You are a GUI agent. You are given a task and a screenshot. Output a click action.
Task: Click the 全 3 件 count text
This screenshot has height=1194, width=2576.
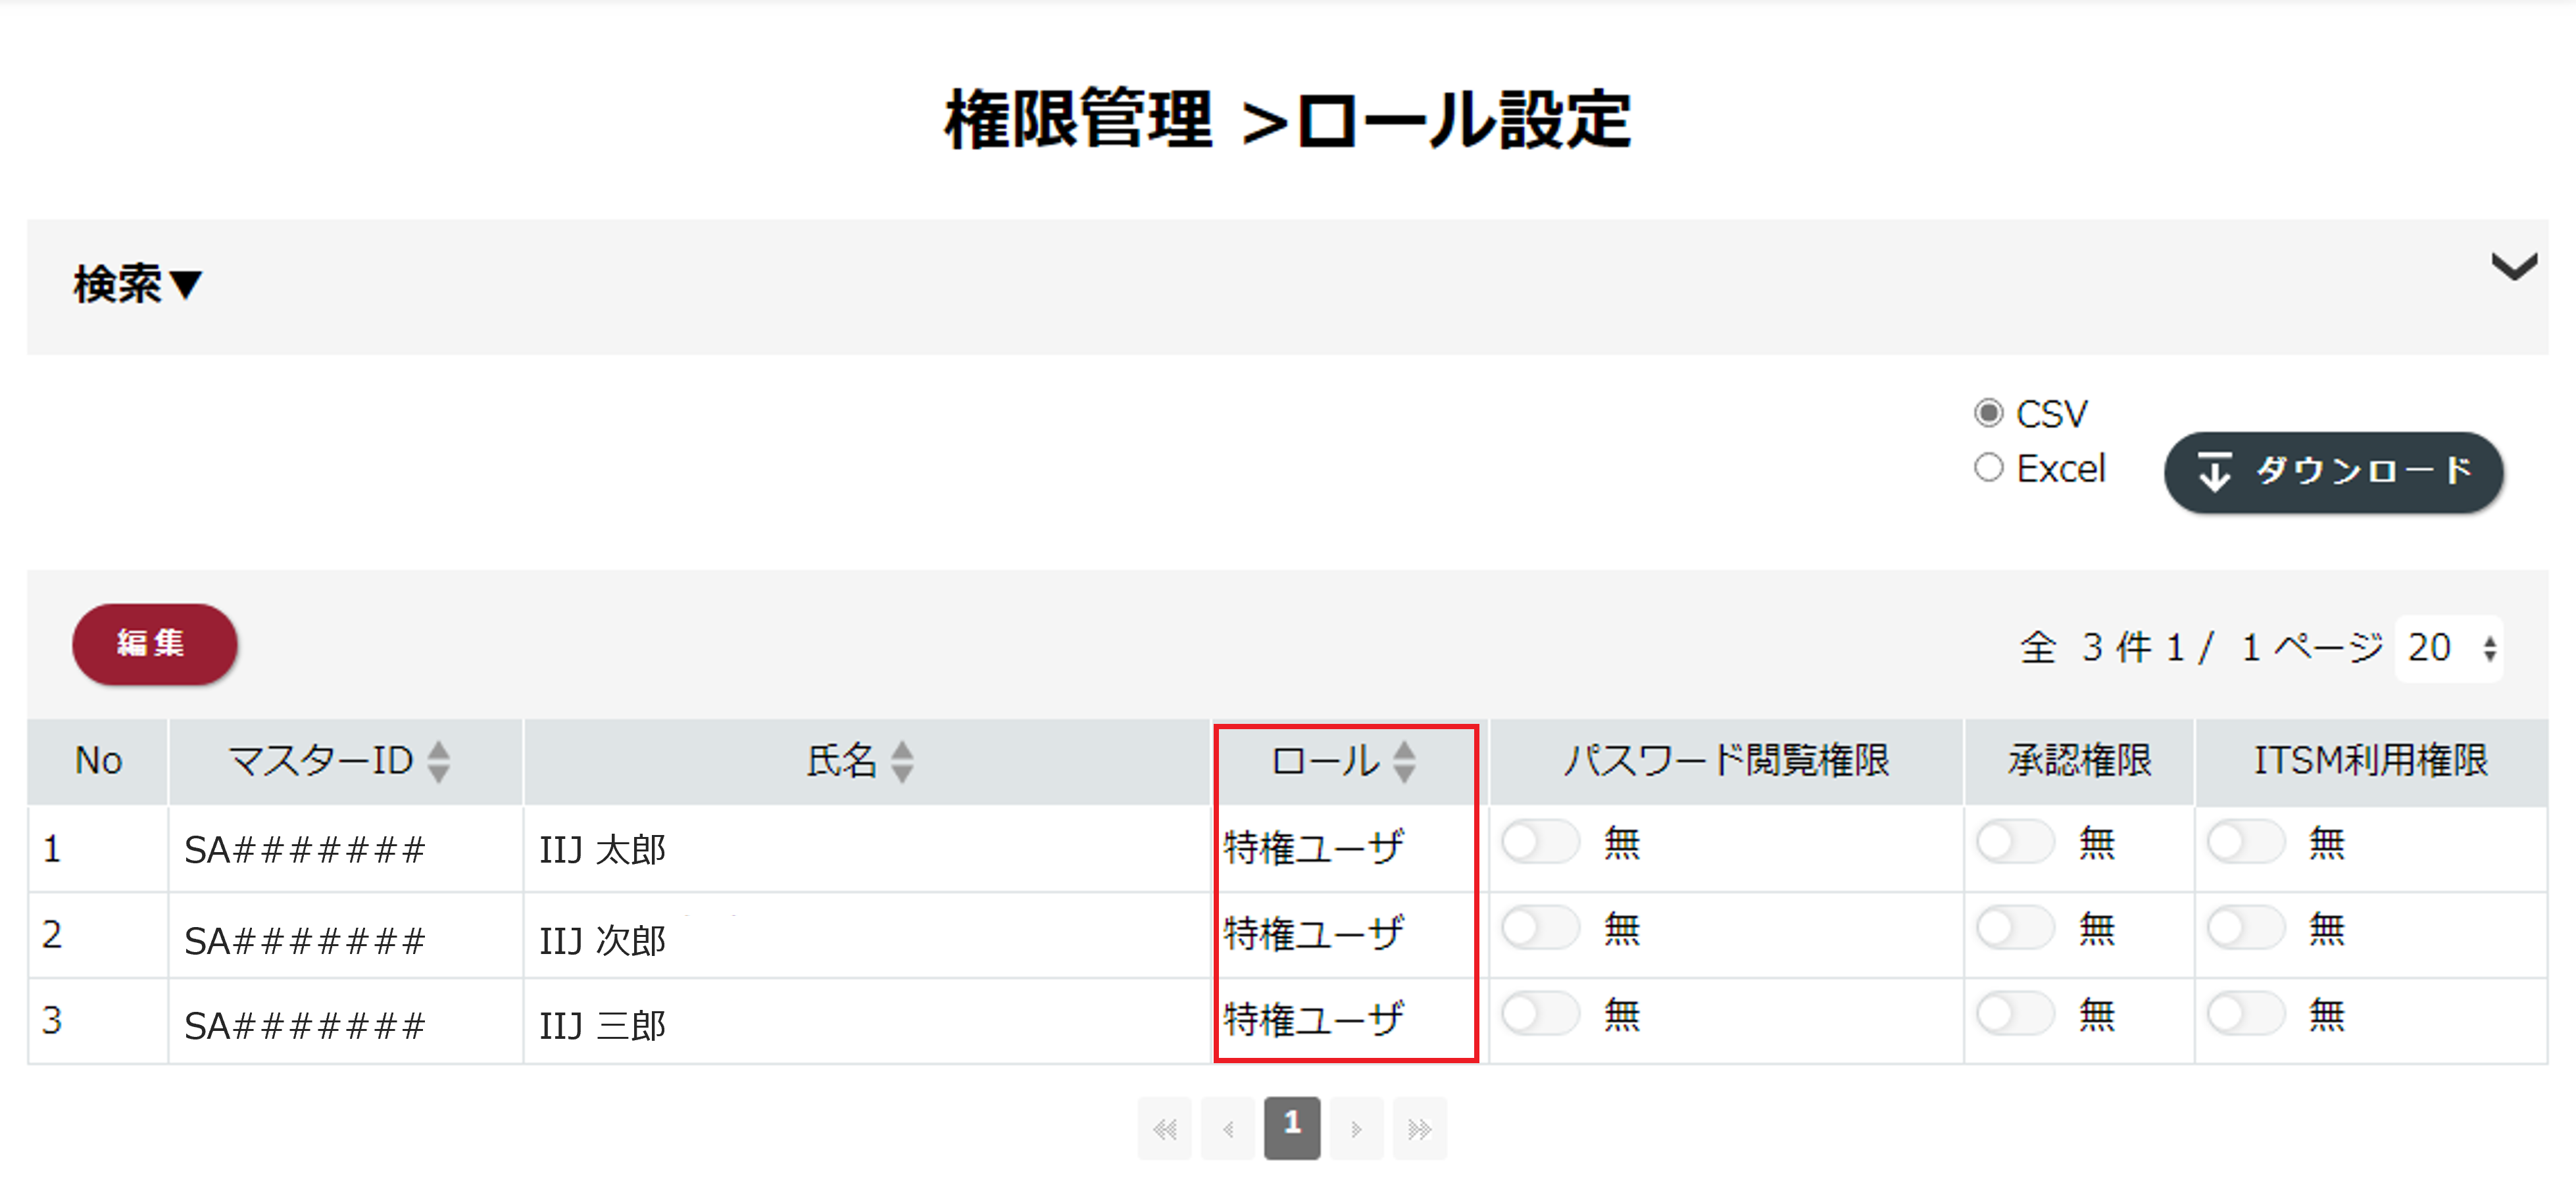tap(2085, 648)
